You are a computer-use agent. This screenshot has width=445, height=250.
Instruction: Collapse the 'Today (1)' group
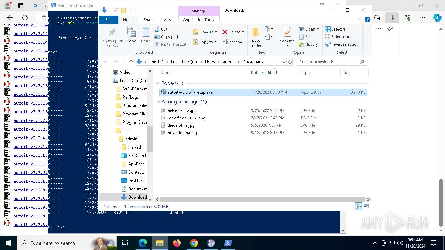pos(159,83)
